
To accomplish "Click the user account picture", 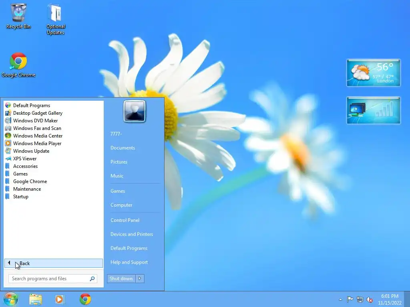I will [135, 111].
